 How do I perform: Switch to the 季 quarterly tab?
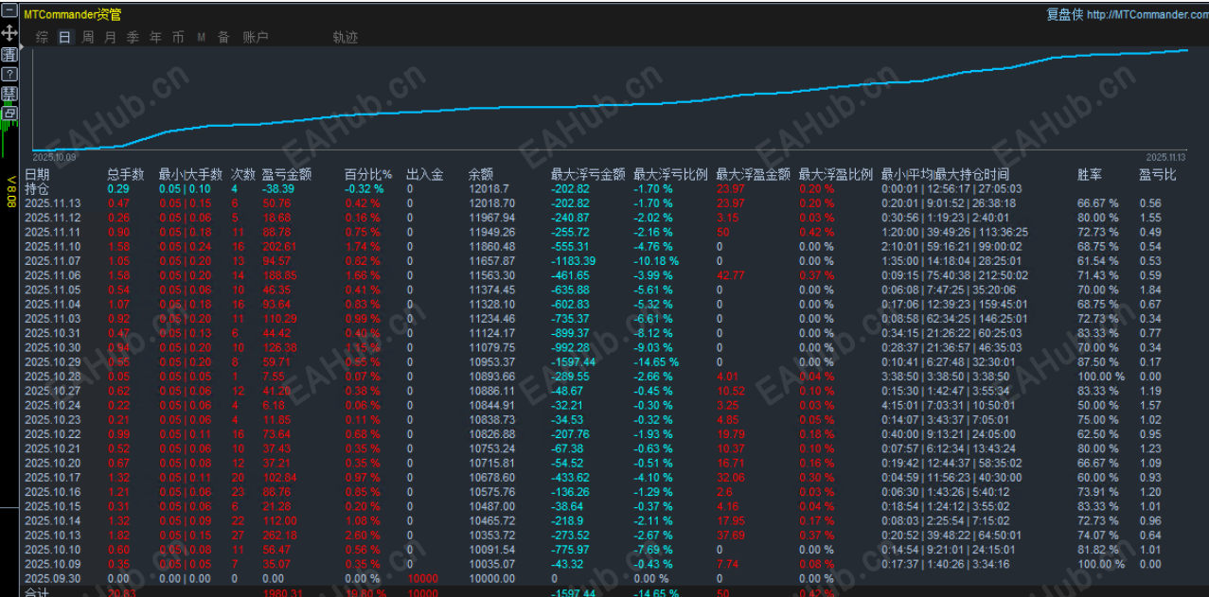(x=133, y=38)
